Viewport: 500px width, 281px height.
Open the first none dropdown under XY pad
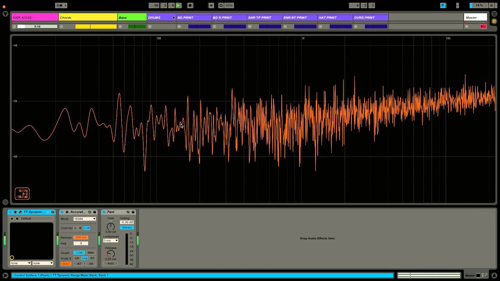coord(20,263)
